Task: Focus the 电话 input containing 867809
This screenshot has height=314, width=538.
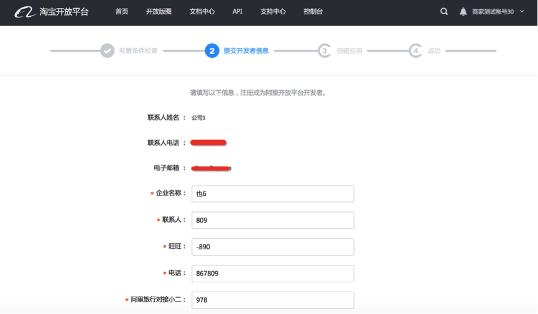Action: coord(273,274)
